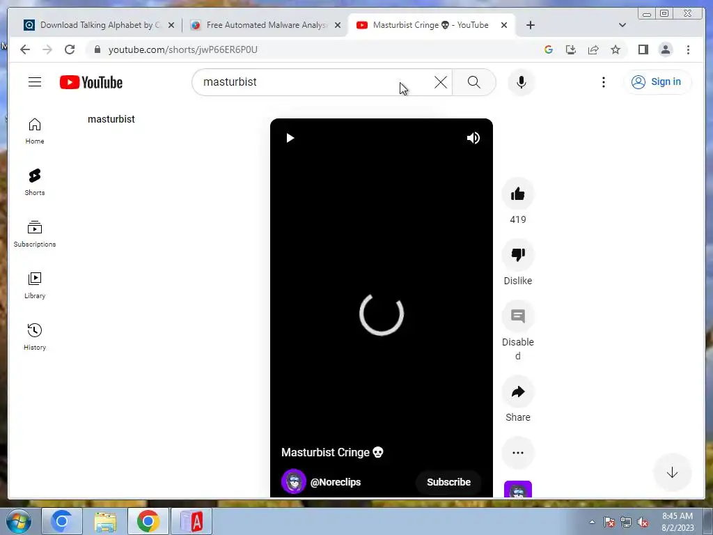Screen dimensions: 713x535
Task: Click the Masturbist Cringe video title
Action: pos(332,452)
